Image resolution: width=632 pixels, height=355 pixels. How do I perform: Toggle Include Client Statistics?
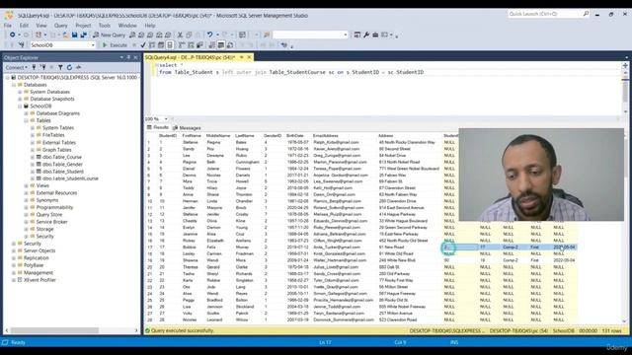[199, 45]
